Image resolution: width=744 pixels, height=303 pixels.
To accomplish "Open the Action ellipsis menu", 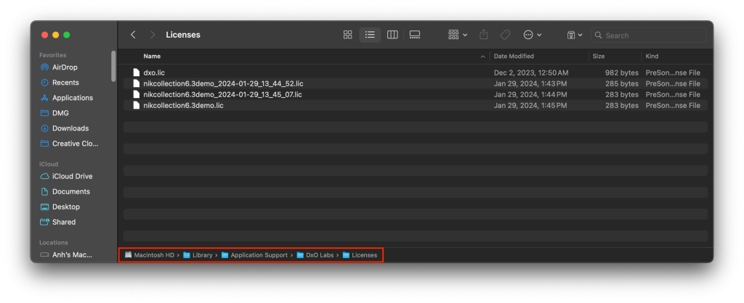I will (x=532, y=35).
